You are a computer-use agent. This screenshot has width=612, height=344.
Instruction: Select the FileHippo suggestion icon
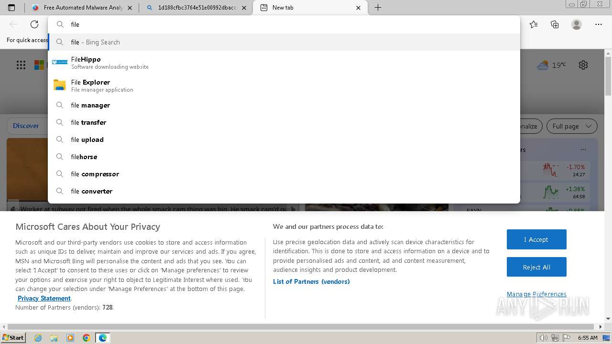click(x=59, y=62)
